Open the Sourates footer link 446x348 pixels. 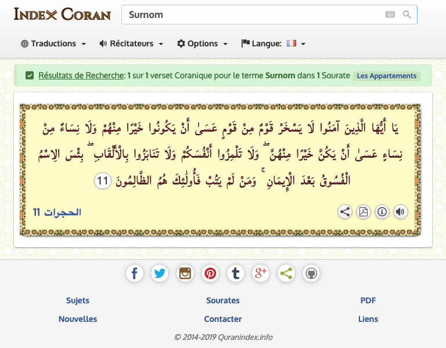(x=223, y=300)
